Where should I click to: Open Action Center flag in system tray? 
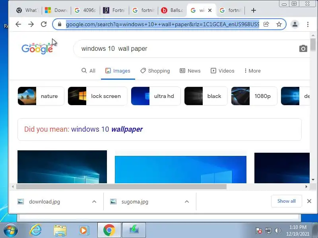pyautogui.click(x=259, y=230)
